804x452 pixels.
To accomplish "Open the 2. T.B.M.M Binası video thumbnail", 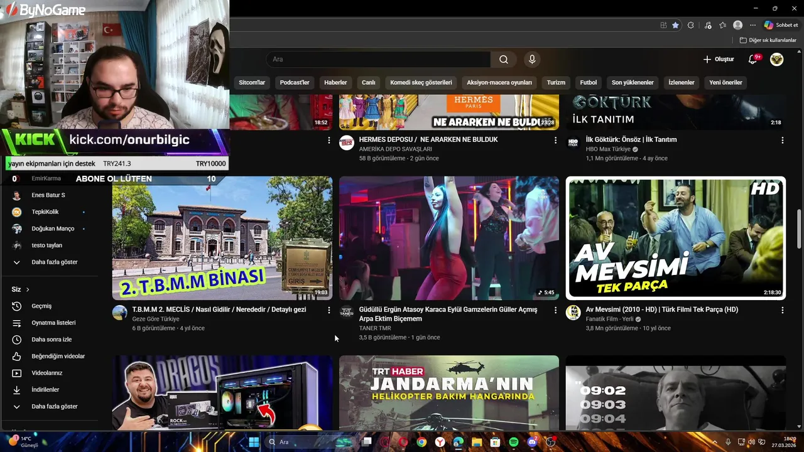I will coord(222,238).
